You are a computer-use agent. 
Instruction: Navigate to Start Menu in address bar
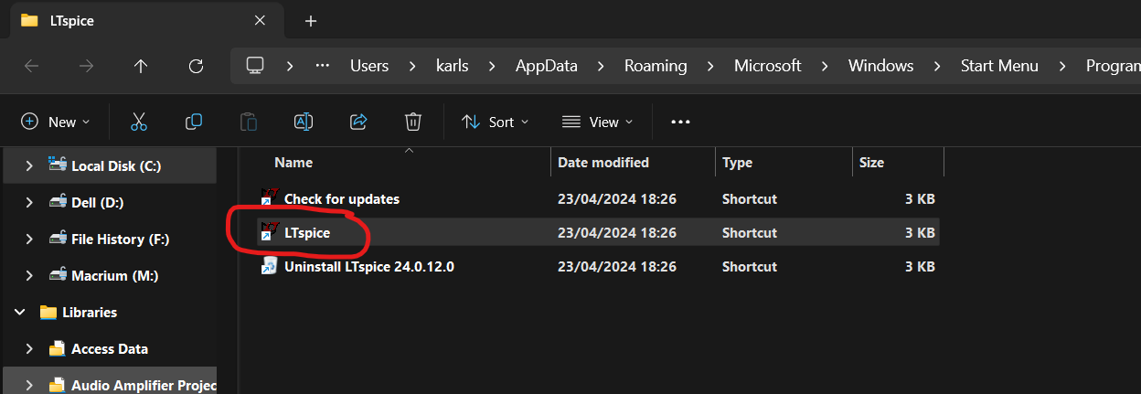click(x=999, y=66)
